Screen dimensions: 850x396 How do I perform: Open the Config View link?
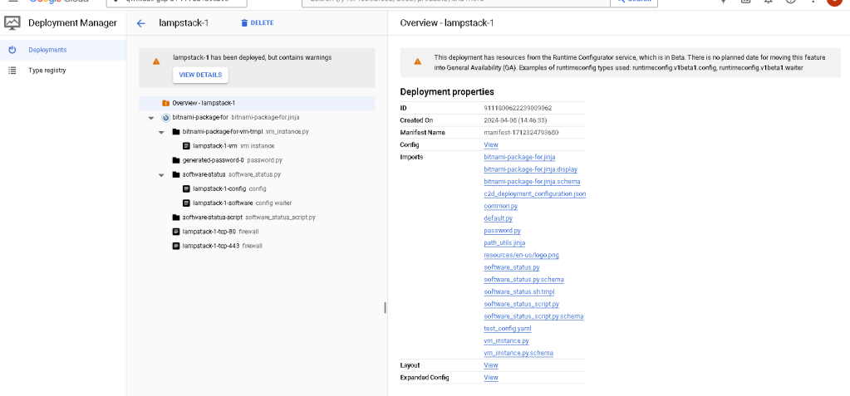click(490, 144)
